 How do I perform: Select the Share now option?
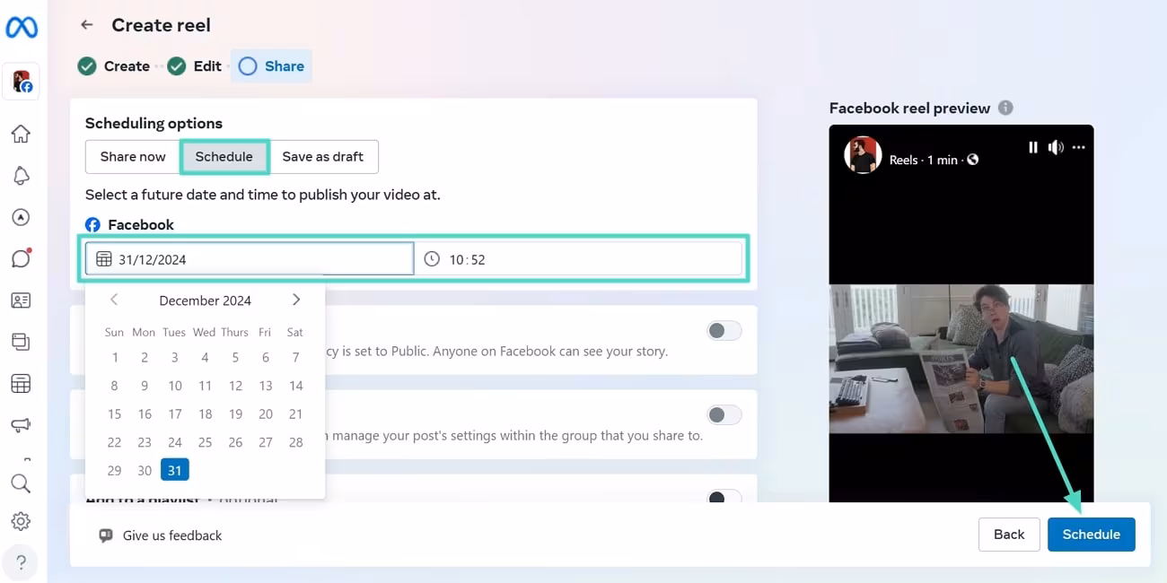click(x=133, y=156)
